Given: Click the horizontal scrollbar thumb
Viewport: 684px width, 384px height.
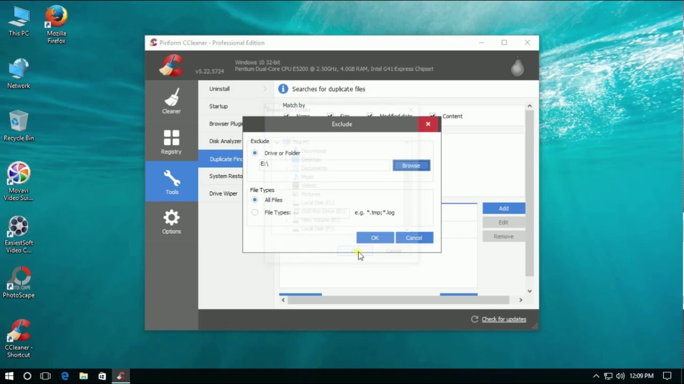Looking at the screenshot, I should [x=399, y=300].
